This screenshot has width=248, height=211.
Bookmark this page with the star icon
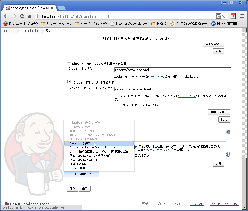pos(224,16)
